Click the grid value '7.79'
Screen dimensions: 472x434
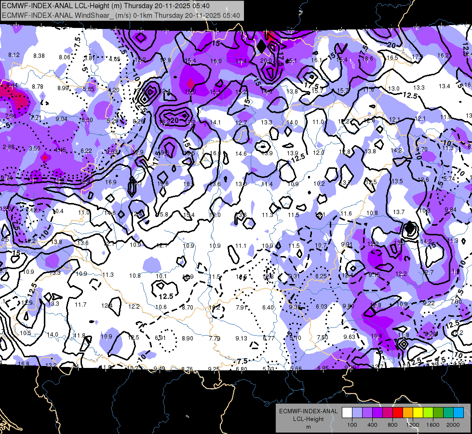(x=215, y=339)
